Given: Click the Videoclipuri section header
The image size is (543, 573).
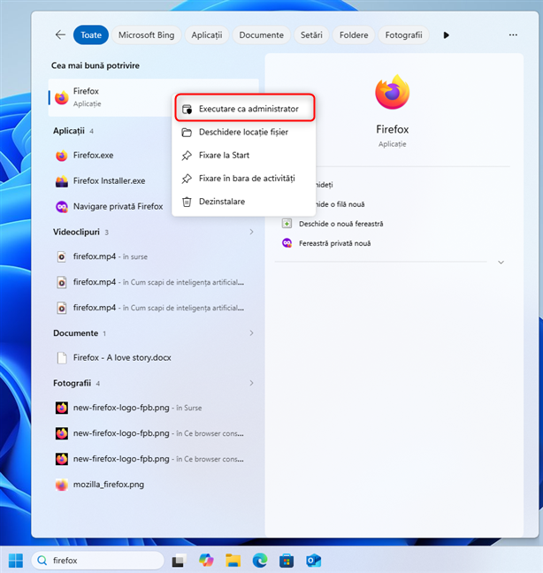Looking at the screenshot, I should pyautogui.click(x=76, y=232).
